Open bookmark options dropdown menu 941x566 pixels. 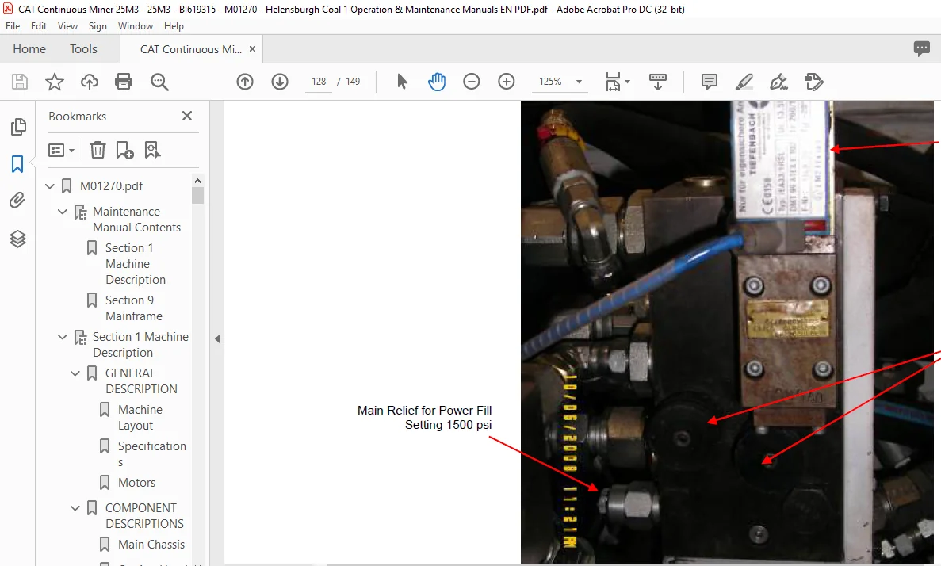[61, 150]
